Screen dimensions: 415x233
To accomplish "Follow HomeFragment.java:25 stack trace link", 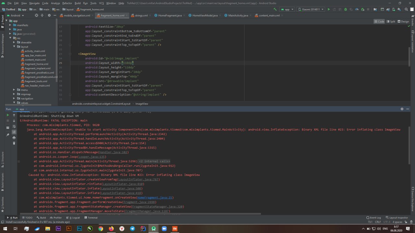I will click(155, 197).
